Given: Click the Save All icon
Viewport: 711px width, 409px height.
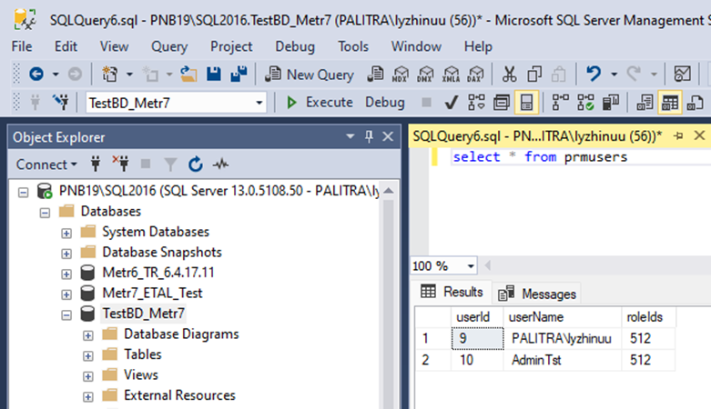Looking at the screenshot, I should 239,74.
